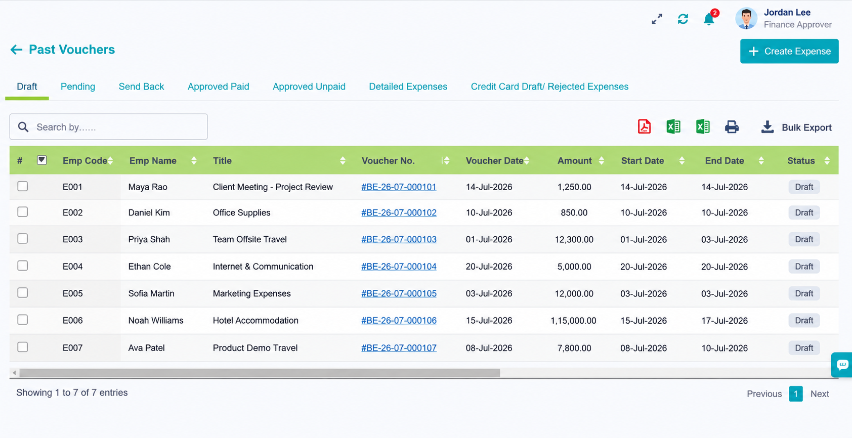Viewport: 852px width, 438px height.
Task: Go to Next page
Action: click(820, 393)
